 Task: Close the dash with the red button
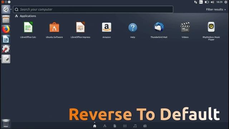click(3, 2)
